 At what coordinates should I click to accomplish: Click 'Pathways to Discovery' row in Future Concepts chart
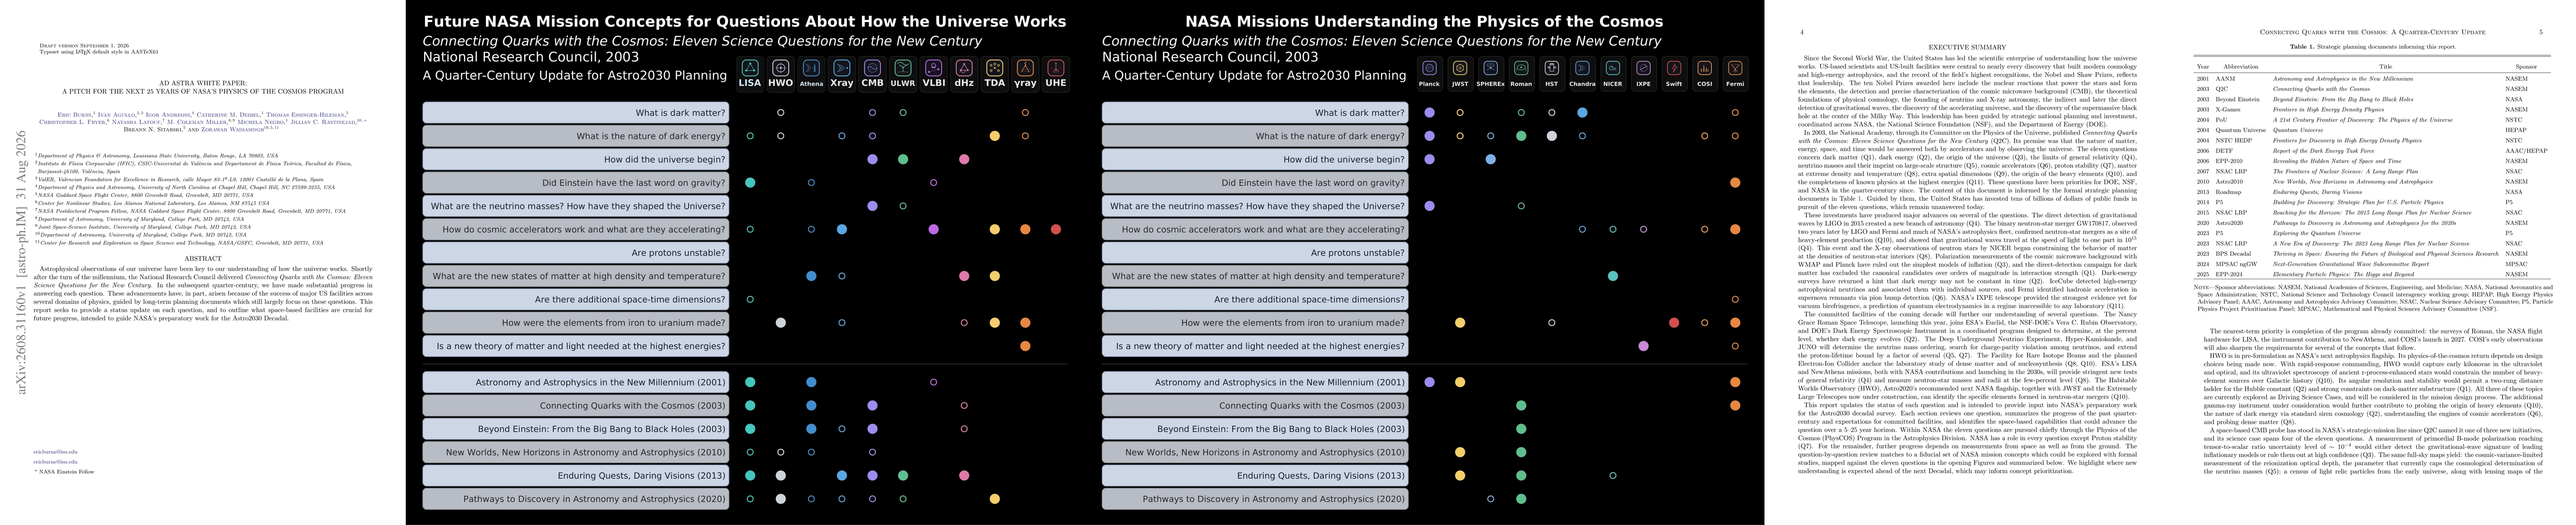click(576, 499)
